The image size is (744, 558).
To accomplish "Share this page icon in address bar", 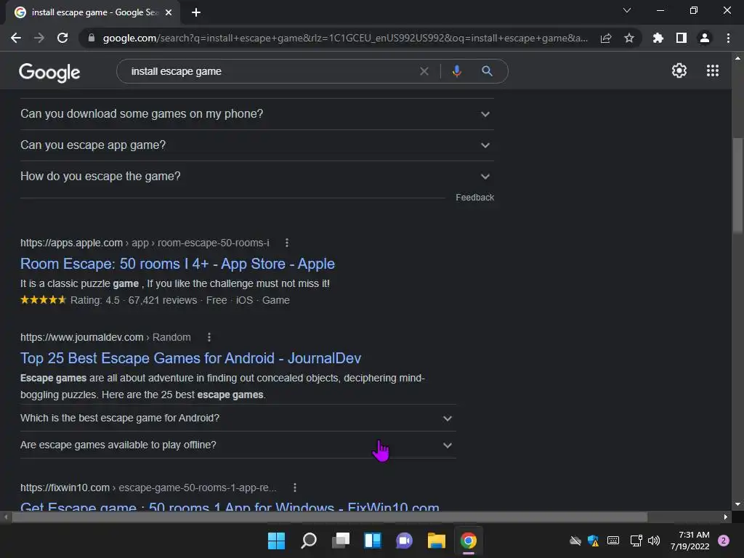I will tap(606, 38).
